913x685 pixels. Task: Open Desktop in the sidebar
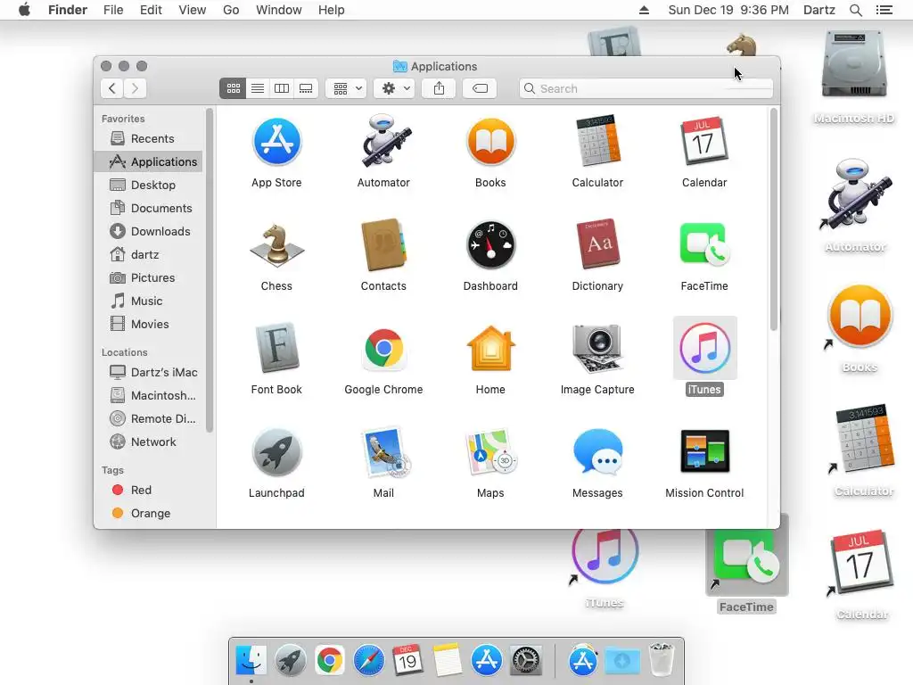(149, 186)
